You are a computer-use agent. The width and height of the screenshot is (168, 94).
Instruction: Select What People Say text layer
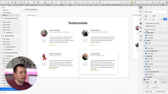point(10,47)
